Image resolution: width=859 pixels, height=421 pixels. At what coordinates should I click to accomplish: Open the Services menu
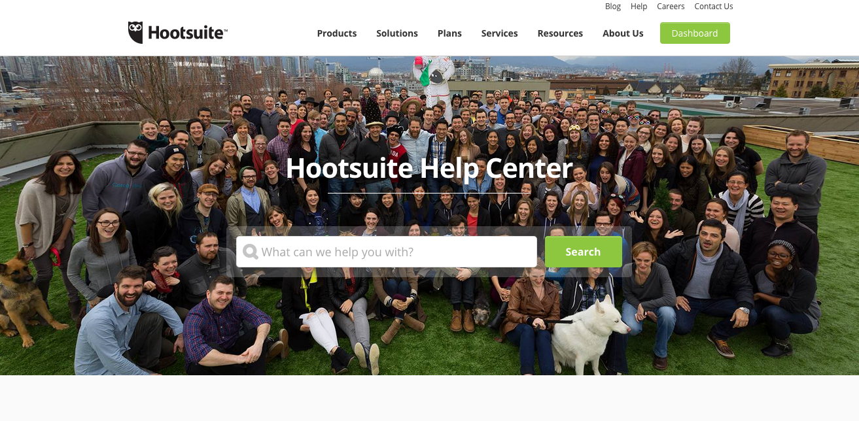(x=499, y=33)
